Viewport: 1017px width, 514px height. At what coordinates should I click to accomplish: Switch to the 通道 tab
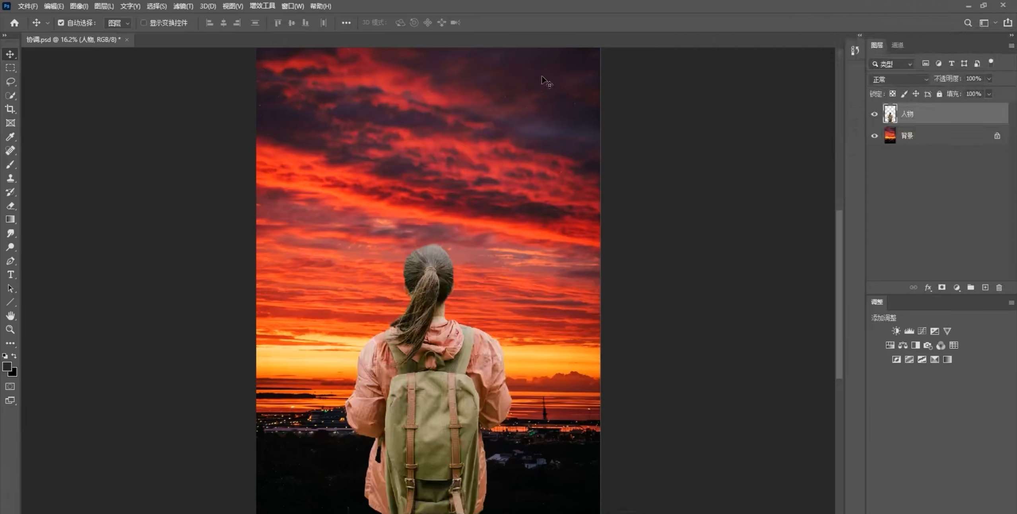(898, 45)
